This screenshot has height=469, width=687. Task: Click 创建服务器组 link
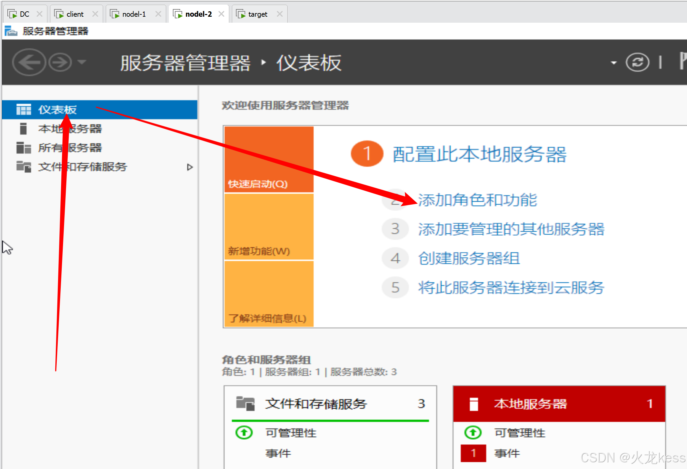(469, 258)
